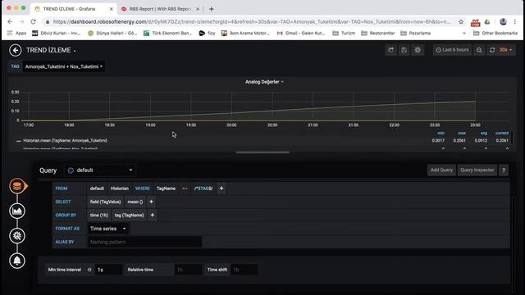Image resolution: width=525 pixels, height=295 pixels.
Task: Sort the legend by the max column
Action: [462, 133]
